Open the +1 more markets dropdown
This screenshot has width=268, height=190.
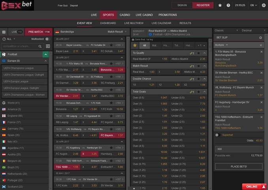[x=201, y=45]
